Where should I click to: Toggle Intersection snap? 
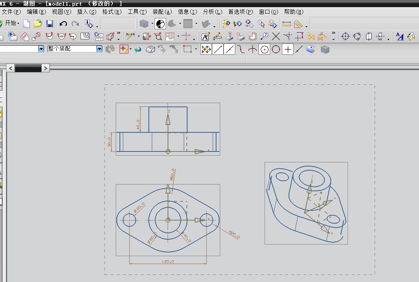point(253,49)
